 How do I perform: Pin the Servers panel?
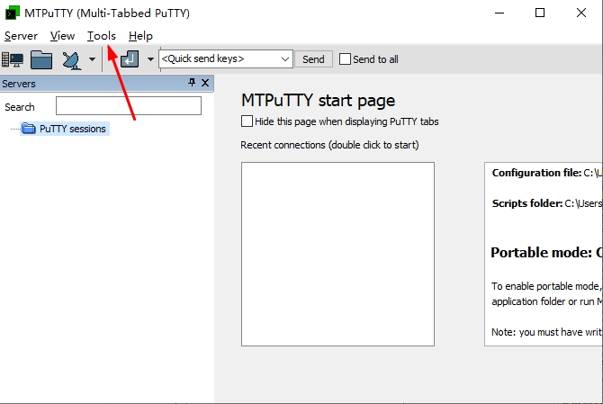coord(191,83)
